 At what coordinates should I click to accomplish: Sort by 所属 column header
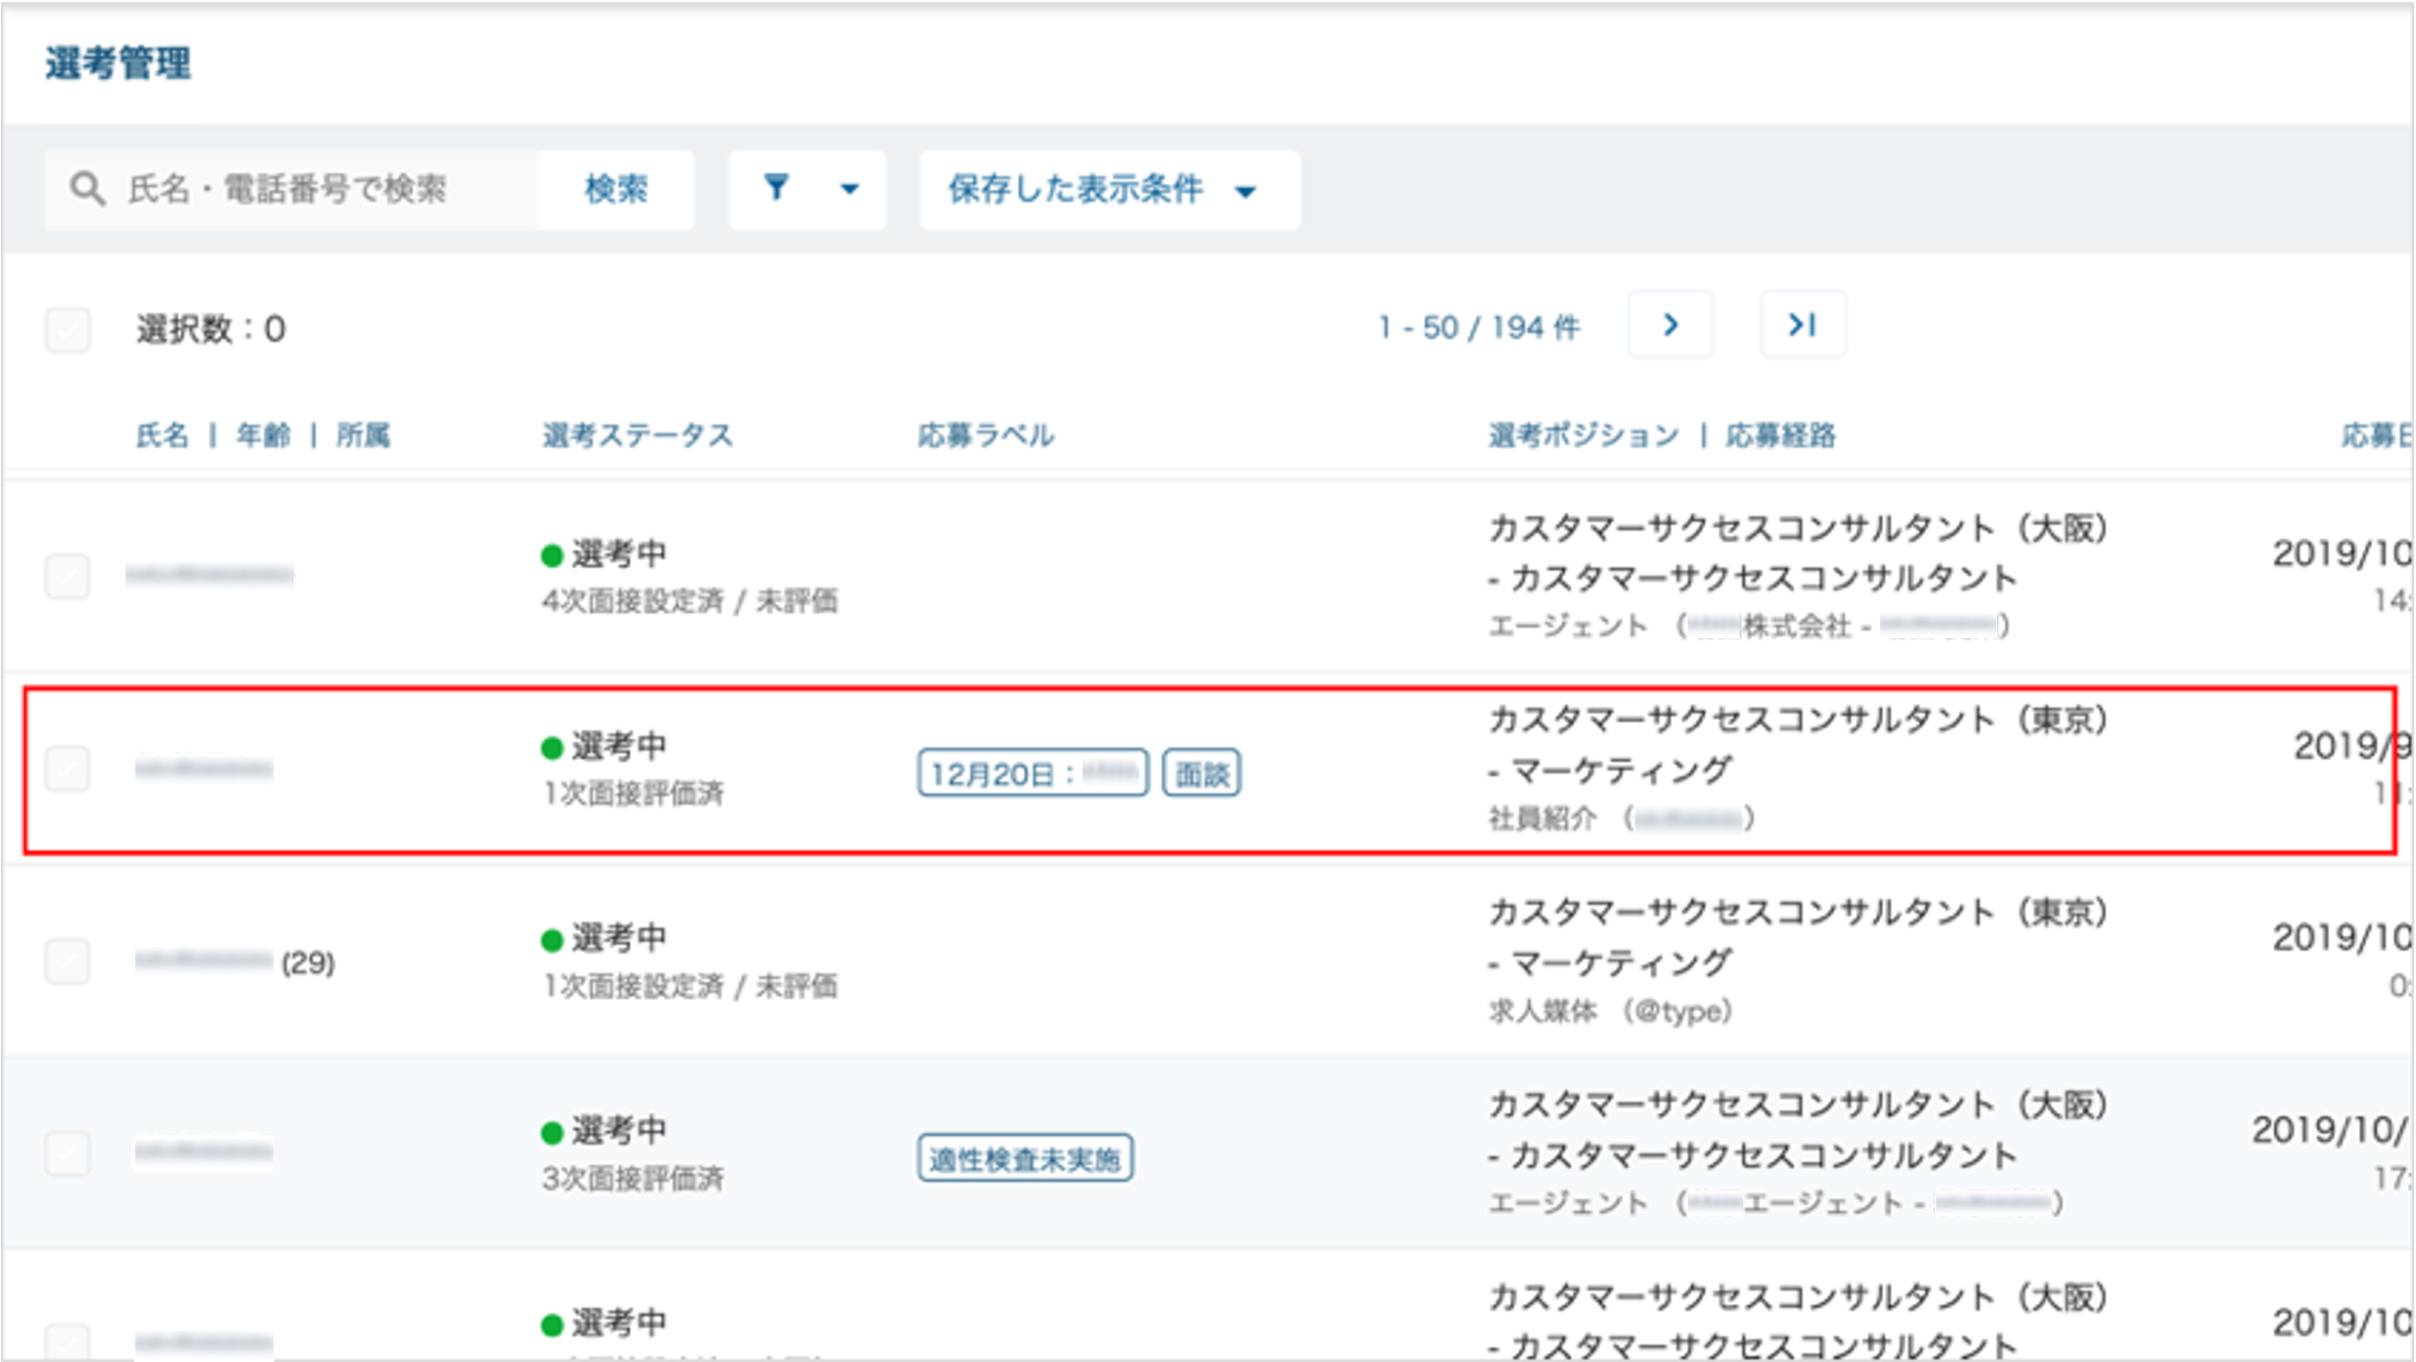pos(363,436)
